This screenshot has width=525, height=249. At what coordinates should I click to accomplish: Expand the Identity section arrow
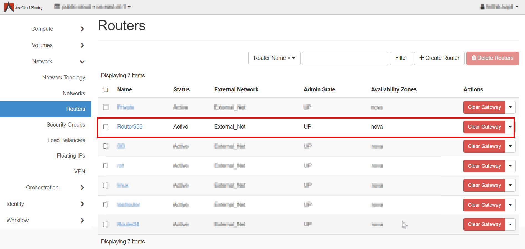82,204
